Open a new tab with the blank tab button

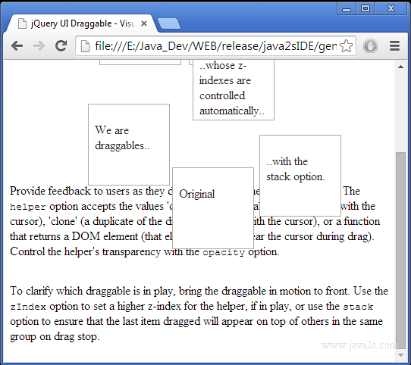click(x=169, y=23)
